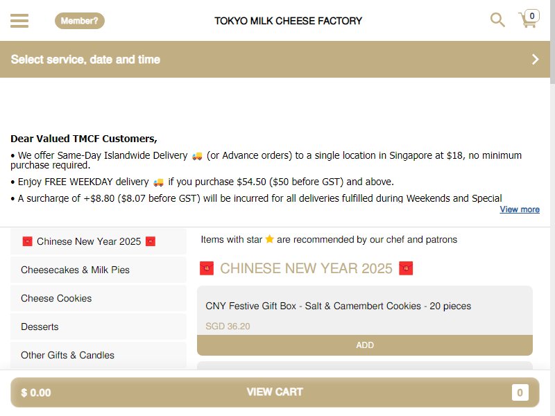The image size is (555, 416).
Task: Open the hamburger navigation menu
Action: (19, 21)
